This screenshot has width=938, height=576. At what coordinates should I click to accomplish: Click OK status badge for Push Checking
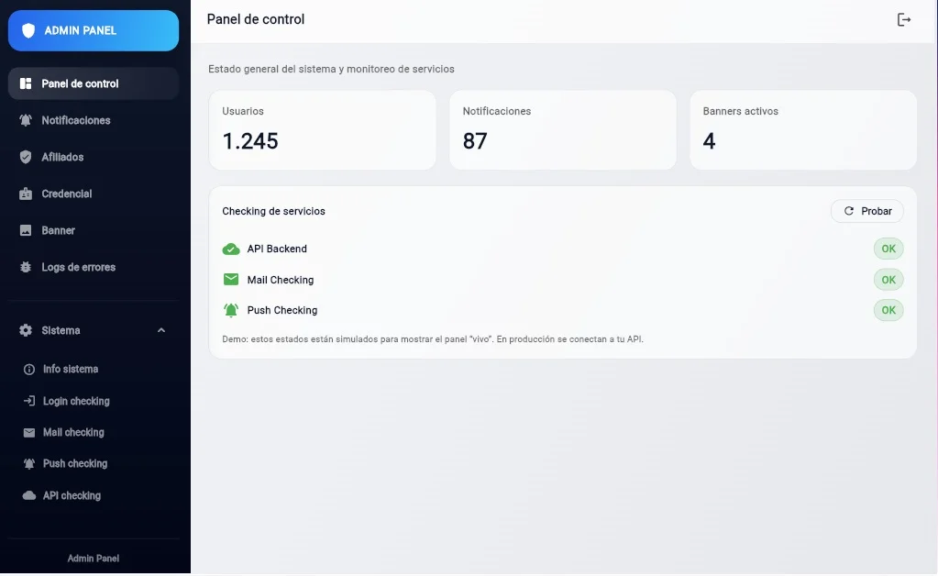coord(888,310)
